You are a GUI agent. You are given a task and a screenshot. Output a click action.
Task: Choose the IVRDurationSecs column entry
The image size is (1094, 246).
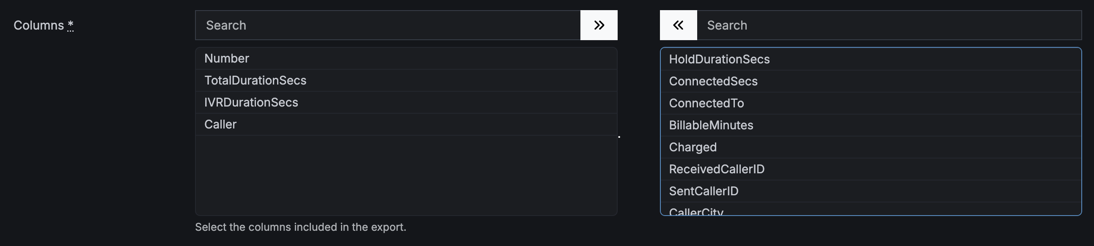406,103
